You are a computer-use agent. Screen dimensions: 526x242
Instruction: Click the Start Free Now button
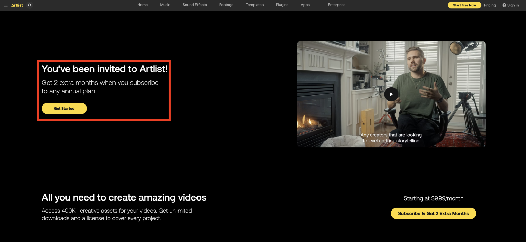[x=464, y=5]
